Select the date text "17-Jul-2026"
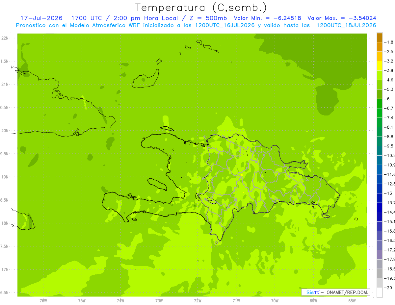The image size is (395, 305). (x=41, y=18)
